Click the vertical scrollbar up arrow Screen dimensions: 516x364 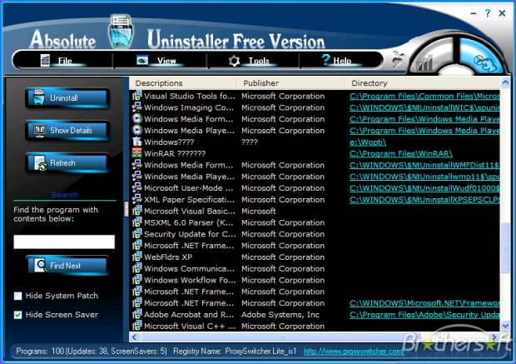pyautogui.click(x=505, y=82)
